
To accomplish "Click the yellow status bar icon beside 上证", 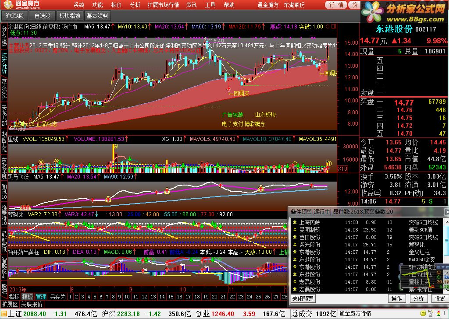I will point(4,314).
